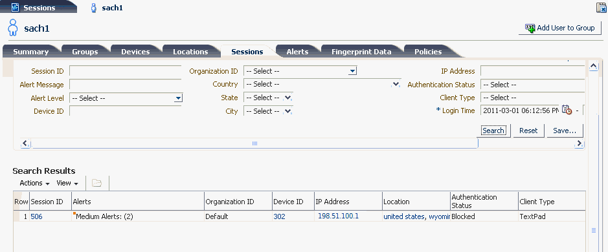
Task: Click the Session ID column header
Action: pyautogui.click(x=51, y=202)
